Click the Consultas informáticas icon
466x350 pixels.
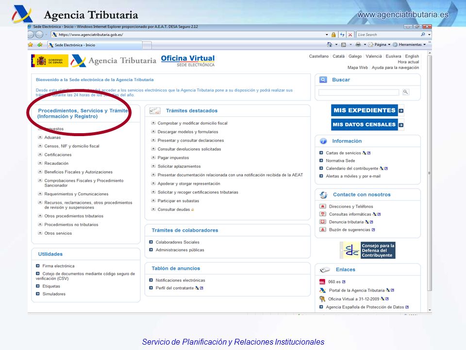tap(322, 214)
